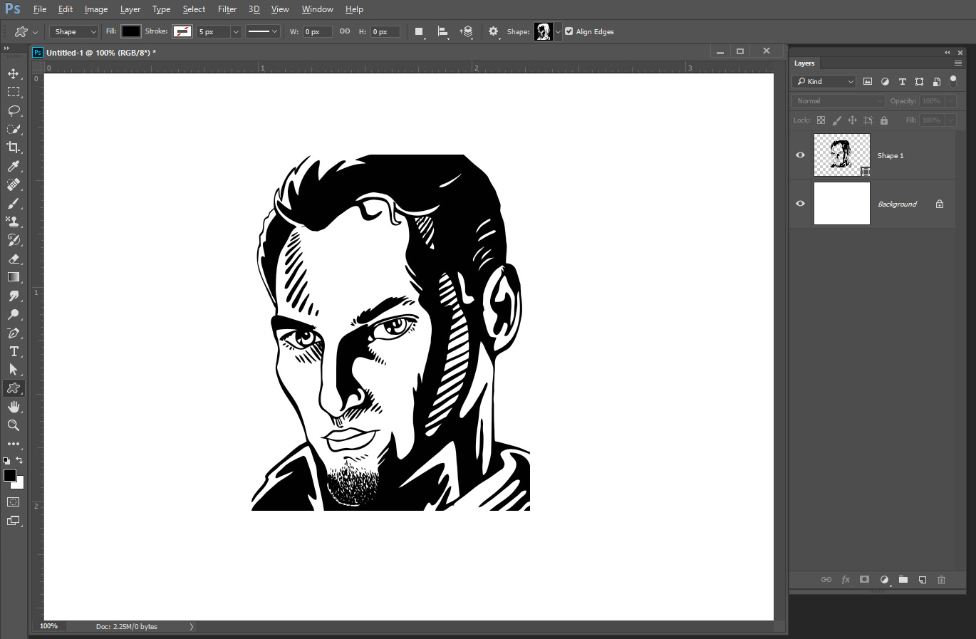This screenshot has width=976, height=639.
Task: Click the shape width W input field
Action: [317, 31]
